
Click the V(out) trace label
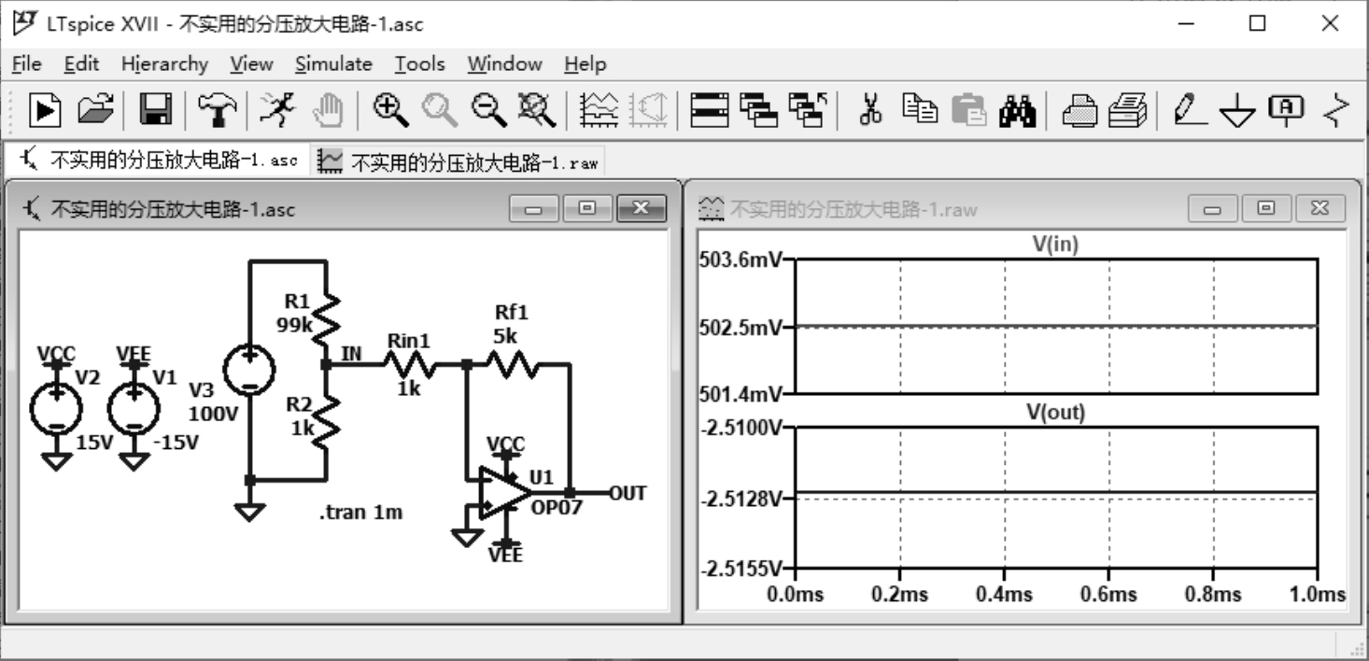[1056, 413]
